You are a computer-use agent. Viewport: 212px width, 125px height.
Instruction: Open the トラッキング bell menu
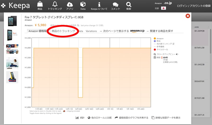click(55, 6)
